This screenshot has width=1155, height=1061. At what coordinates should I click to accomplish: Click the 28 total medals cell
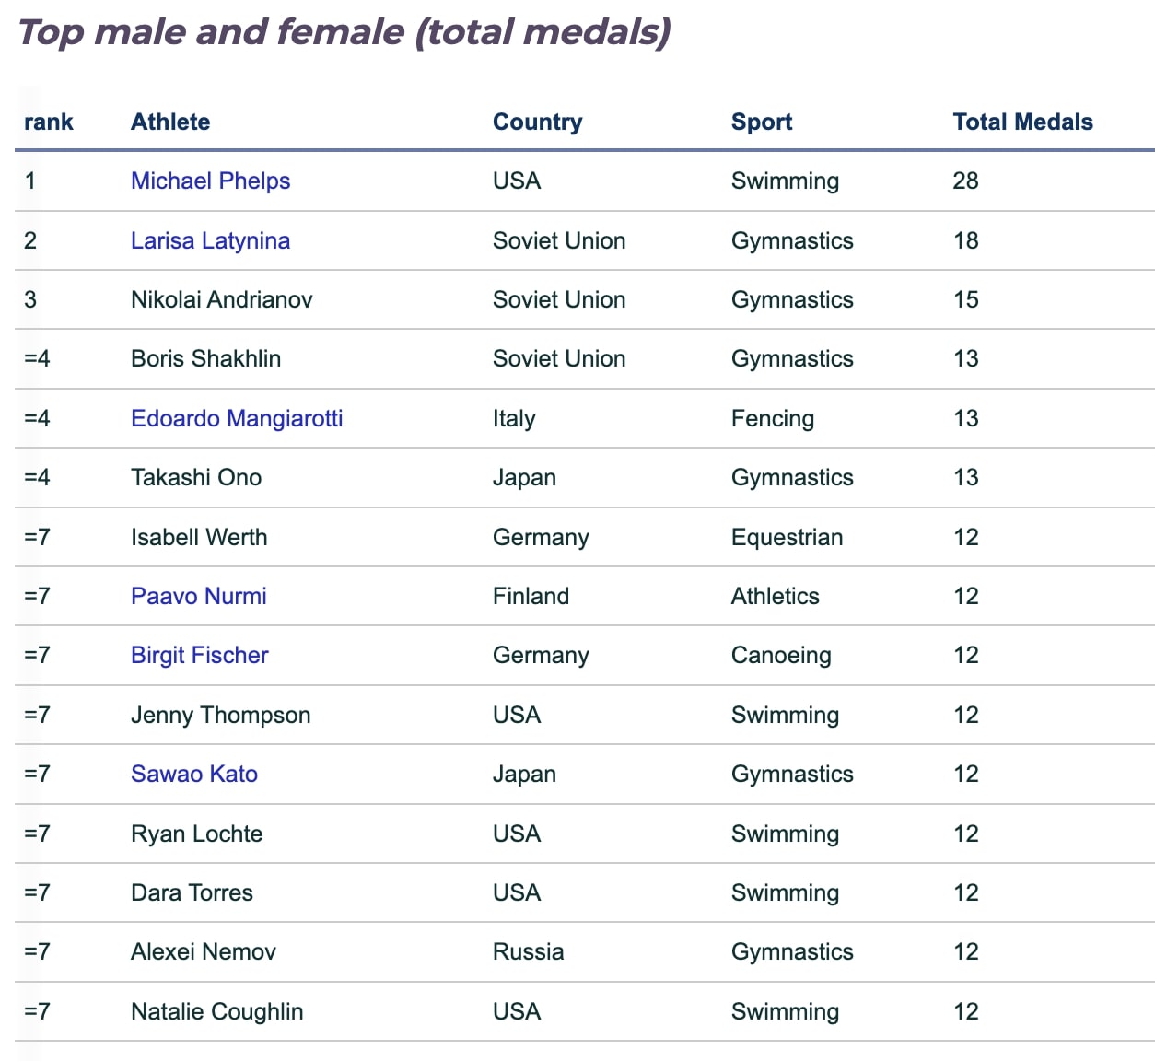point(965,181)
